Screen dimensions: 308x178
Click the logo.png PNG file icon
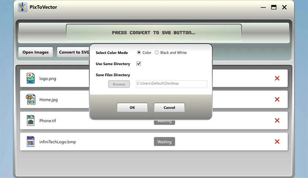31,78
